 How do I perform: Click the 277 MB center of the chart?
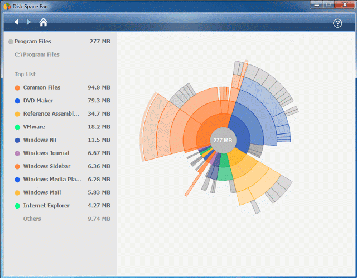coord(223,140)
